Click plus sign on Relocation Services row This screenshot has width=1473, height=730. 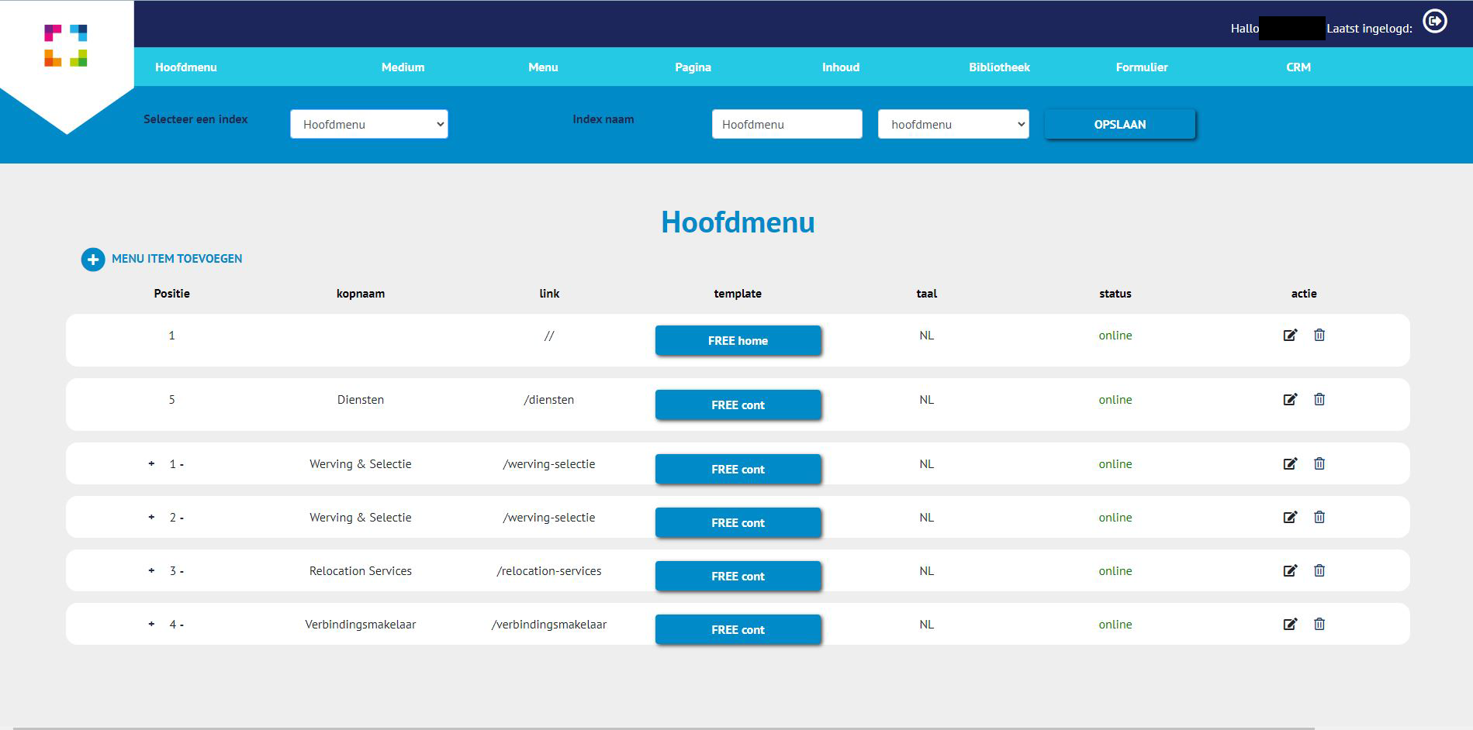point(151,570)
